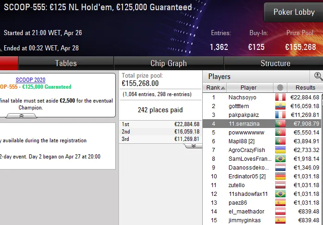
Task: Go back to Poker Lobby
Action: pyautogui.click(x=293, y=12)
